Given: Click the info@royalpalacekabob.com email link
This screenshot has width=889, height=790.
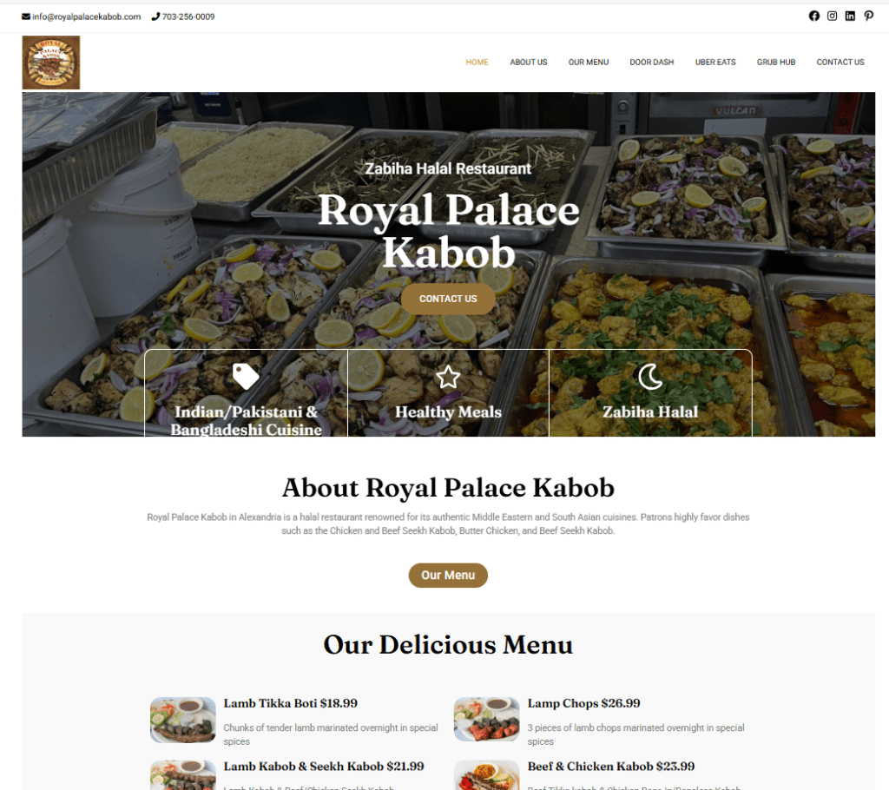Looking at the screenshot, I should click(x=86, y=16).
